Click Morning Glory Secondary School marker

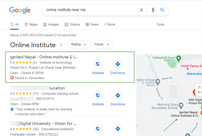181,106
